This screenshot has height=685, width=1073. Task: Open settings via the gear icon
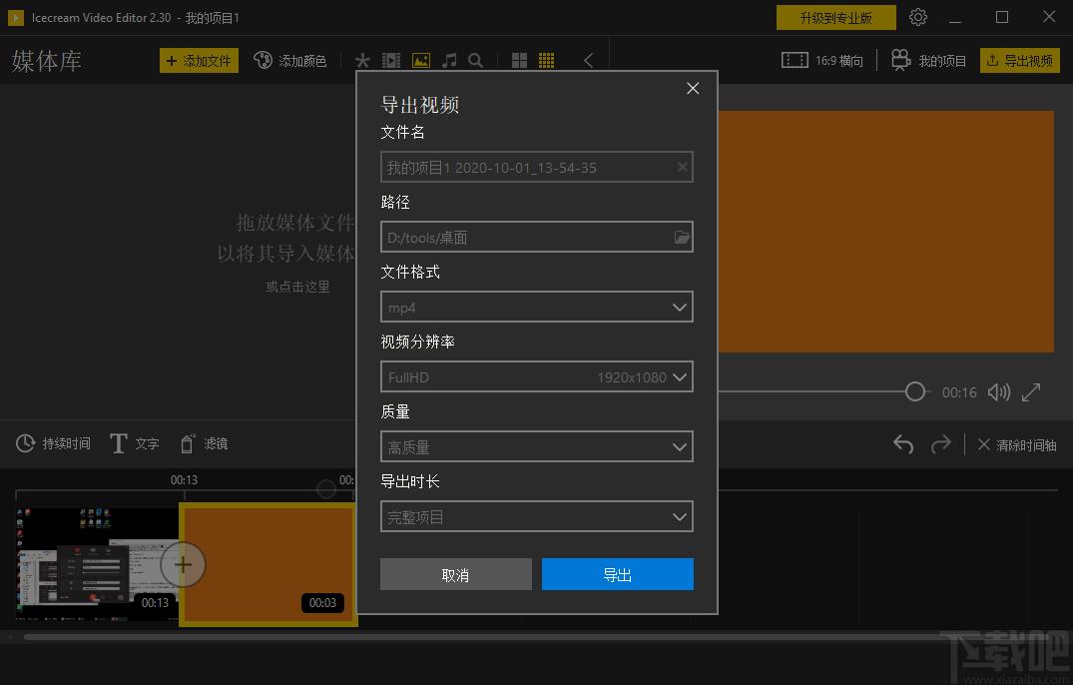[x=918, y=17]
